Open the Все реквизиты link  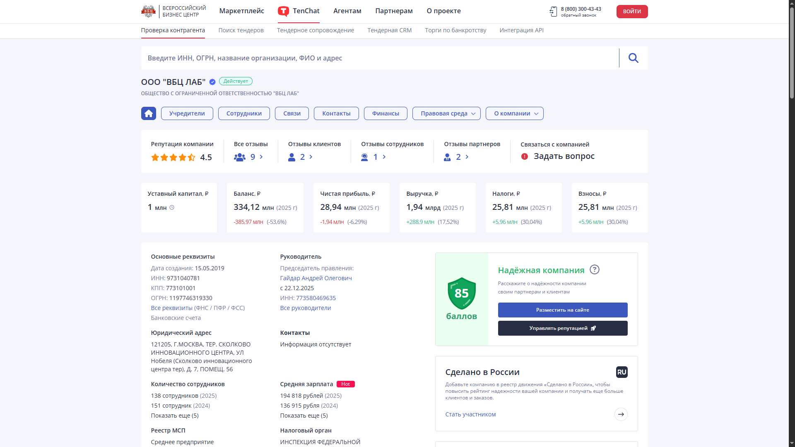click(x=172, y=308)
